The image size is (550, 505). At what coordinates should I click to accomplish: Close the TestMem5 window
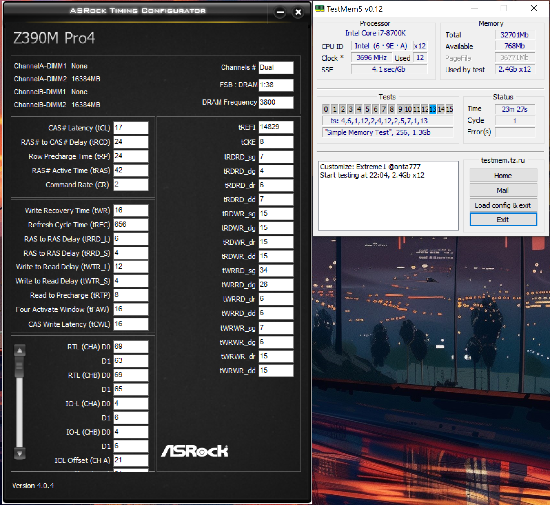[x=534, y=8]
